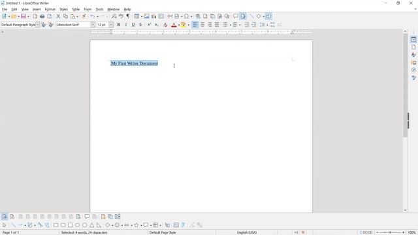This screenshot has height=235, width=418.
Task: Click the Open folder icon
Action: [14, 16]
